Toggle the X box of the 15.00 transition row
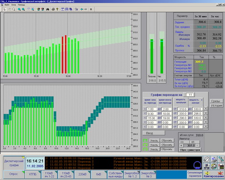 [x=206, y=118]
